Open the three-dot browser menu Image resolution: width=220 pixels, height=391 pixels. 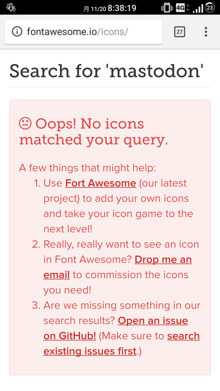pyautogui.click(x=206, y=32)
